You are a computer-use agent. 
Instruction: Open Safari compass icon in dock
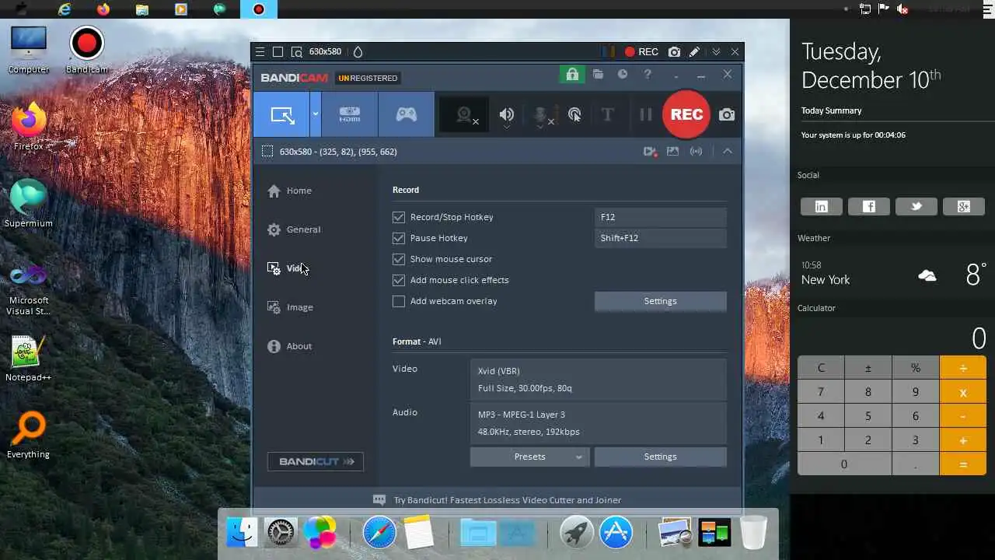tap(379, 533)
